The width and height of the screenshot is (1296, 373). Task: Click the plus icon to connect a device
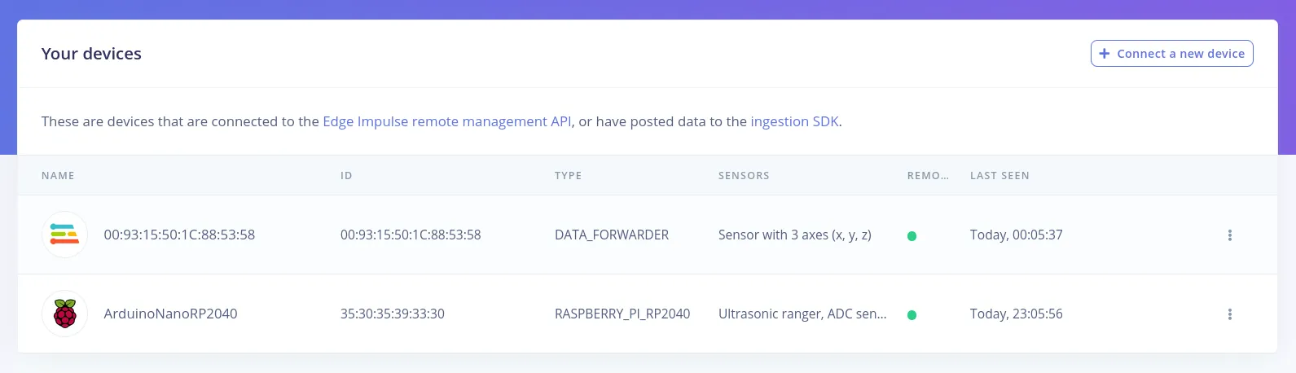1105,54
